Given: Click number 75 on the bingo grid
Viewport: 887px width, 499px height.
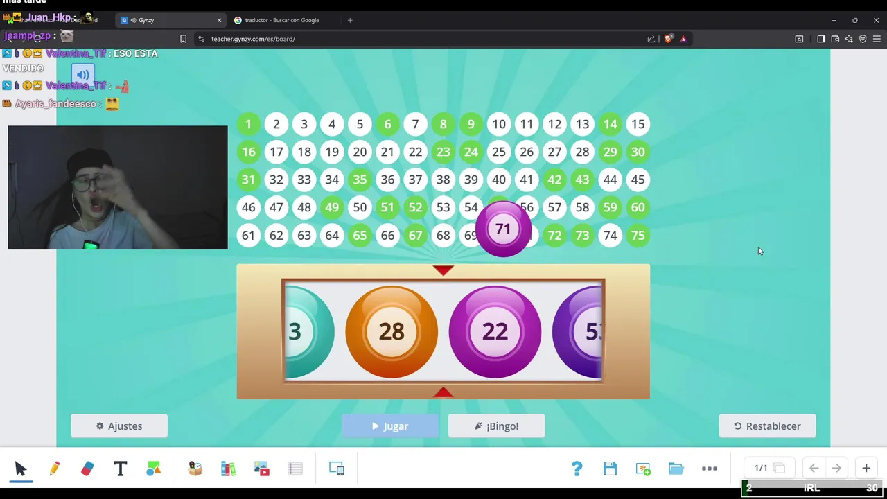Looking at the screenshot, I should coord(638,236).
